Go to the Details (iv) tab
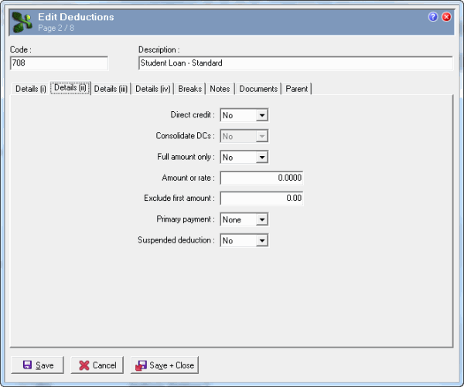The width and height of the screenshot is (464, 387). 152,89
